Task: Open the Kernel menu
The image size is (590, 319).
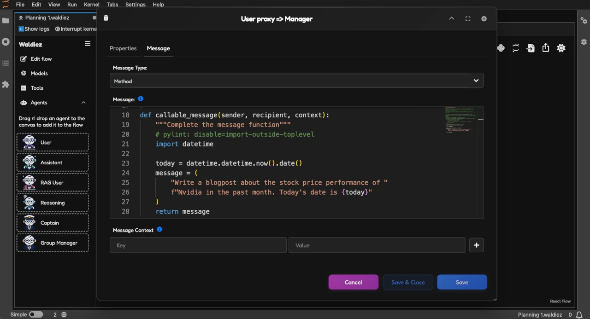Action: coord(92,5)
